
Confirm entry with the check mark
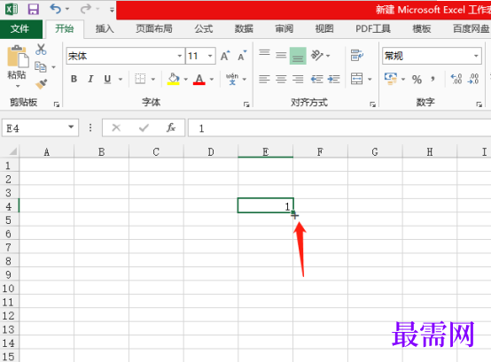(144, 127)
